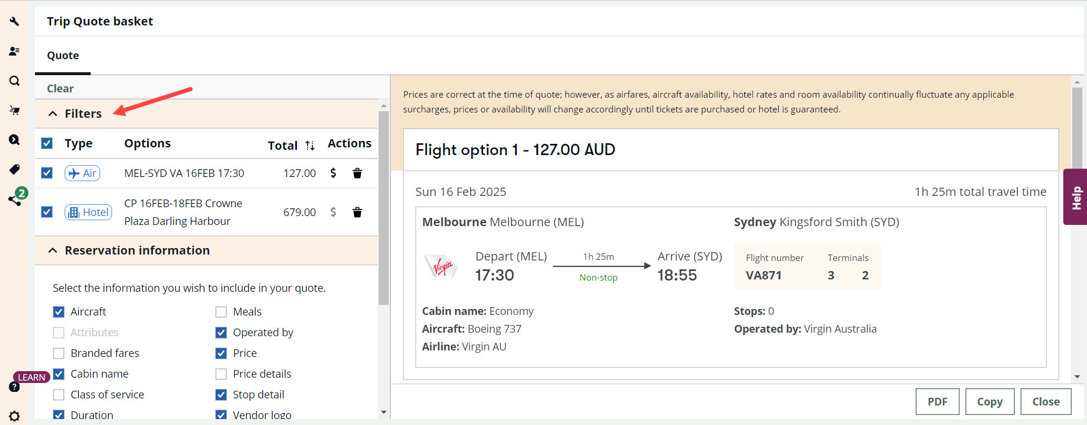Open share icon with badge 2
This screenshot has height=425, width=1087.
(x=15, y=199)
